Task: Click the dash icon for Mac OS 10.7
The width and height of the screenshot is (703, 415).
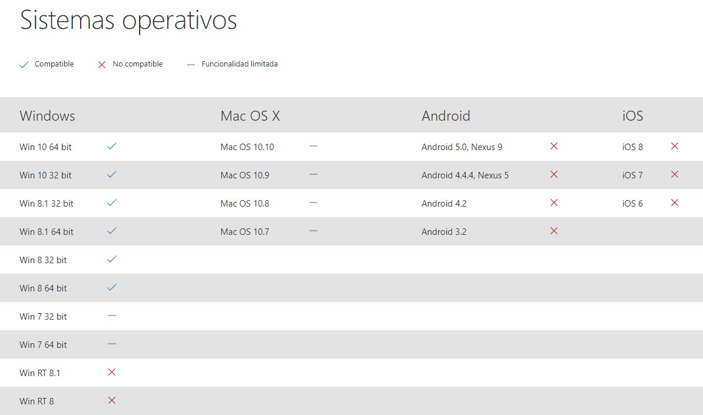Action: [313, 231]
